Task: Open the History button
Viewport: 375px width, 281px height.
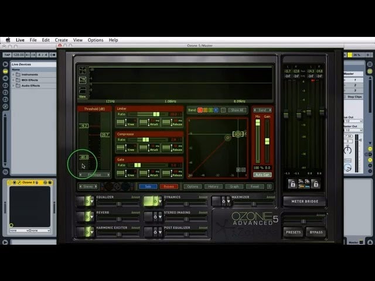Action: (213, 186)
